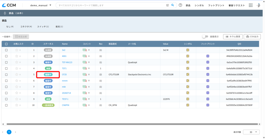Filter by 抵抗(1) category
Image resolution: width=265 pixels, height=139 pixels.
pos(59,27)
